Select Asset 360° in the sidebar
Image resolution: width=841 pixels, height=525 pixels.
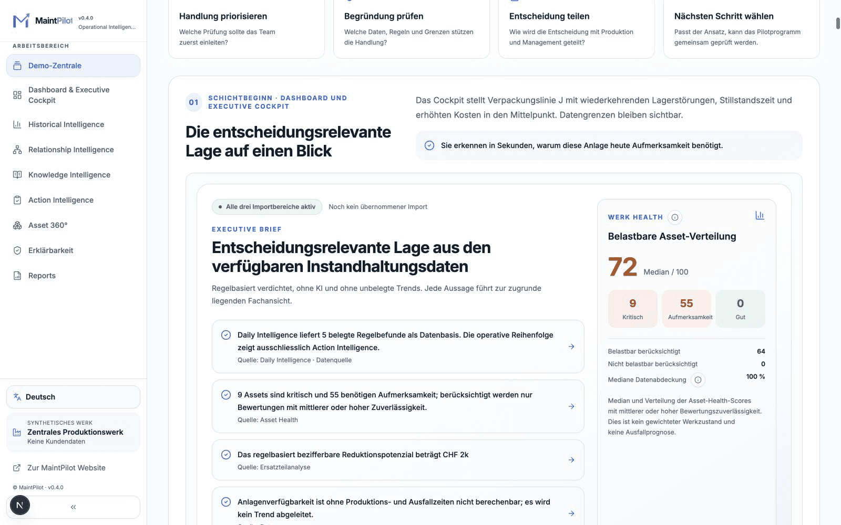pyautogui.click(x=73, y=225)
